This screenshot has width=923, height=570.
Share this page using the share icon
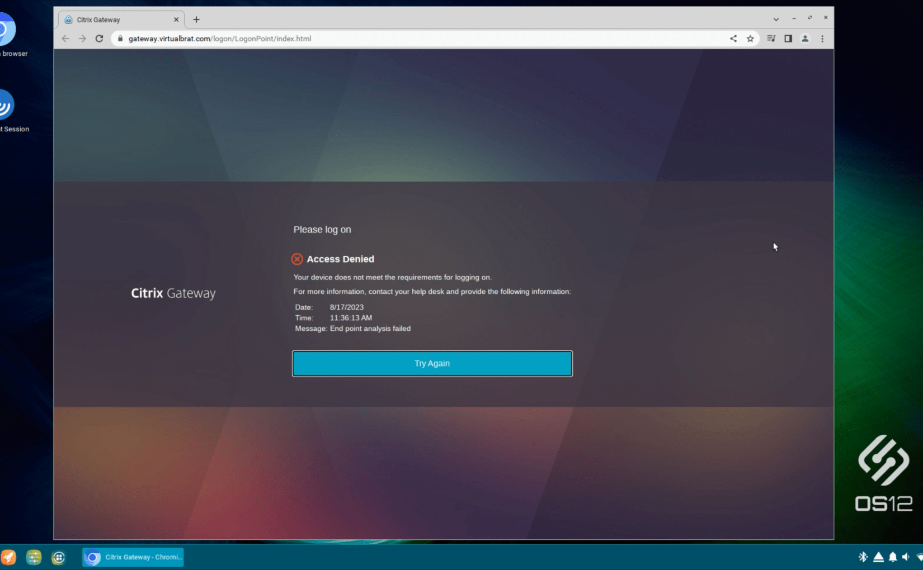[733, 39]
